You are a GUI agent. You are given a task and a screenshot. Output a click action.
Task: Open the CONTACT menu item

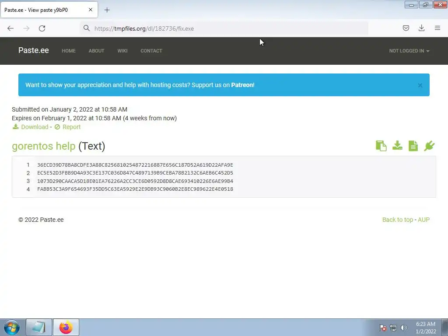coord(151,51)
